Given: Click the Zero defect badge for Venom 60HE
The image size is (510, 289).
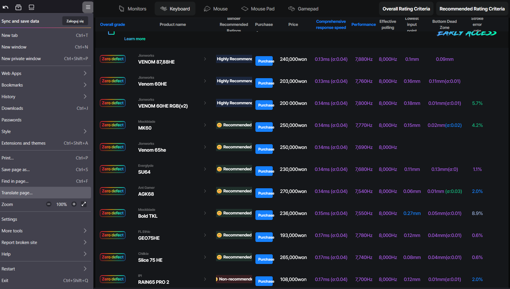Looking at the screenshot, I should click(x=113, y=81).
